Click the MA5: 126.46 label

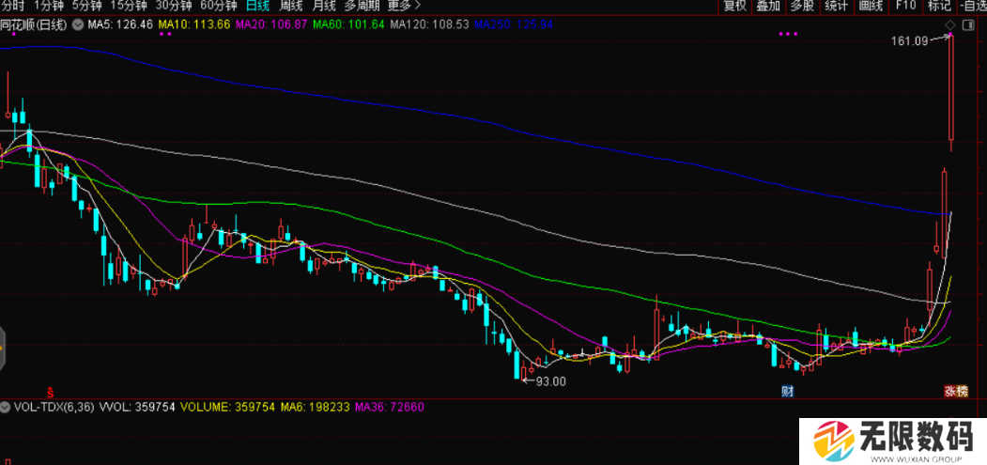click(x=120, y=24)
